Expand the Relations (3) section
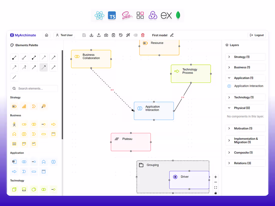This screenshot has height=206, width=275. 245,163
